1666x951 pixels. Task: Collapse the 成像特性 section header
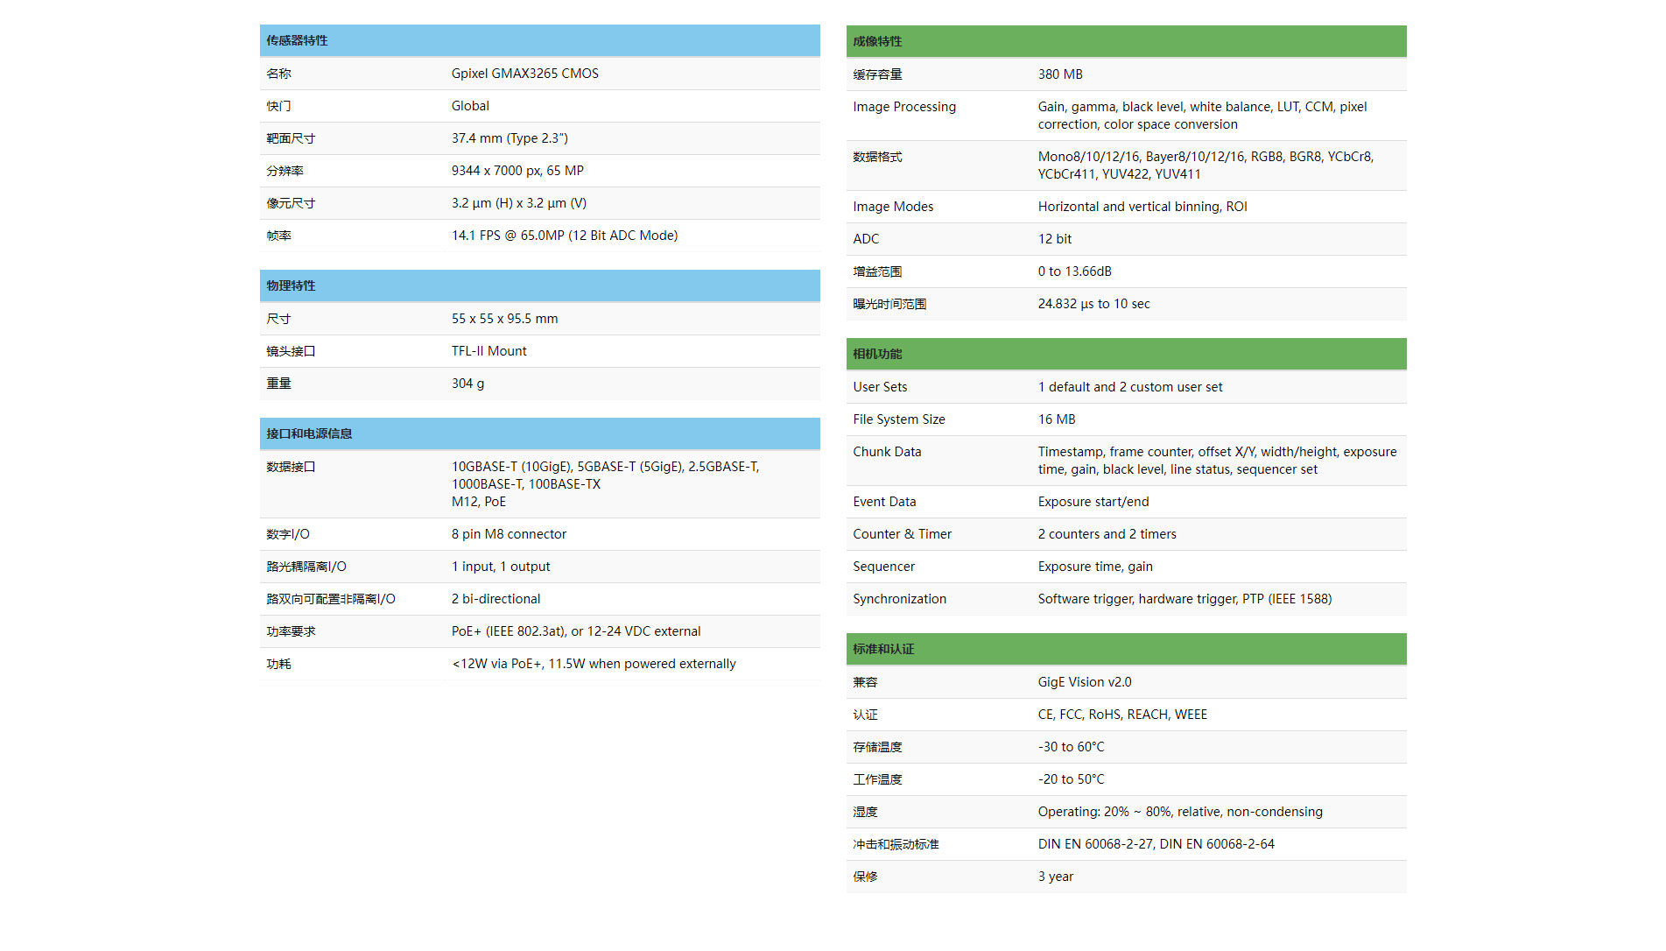(x=1125, y=41)
